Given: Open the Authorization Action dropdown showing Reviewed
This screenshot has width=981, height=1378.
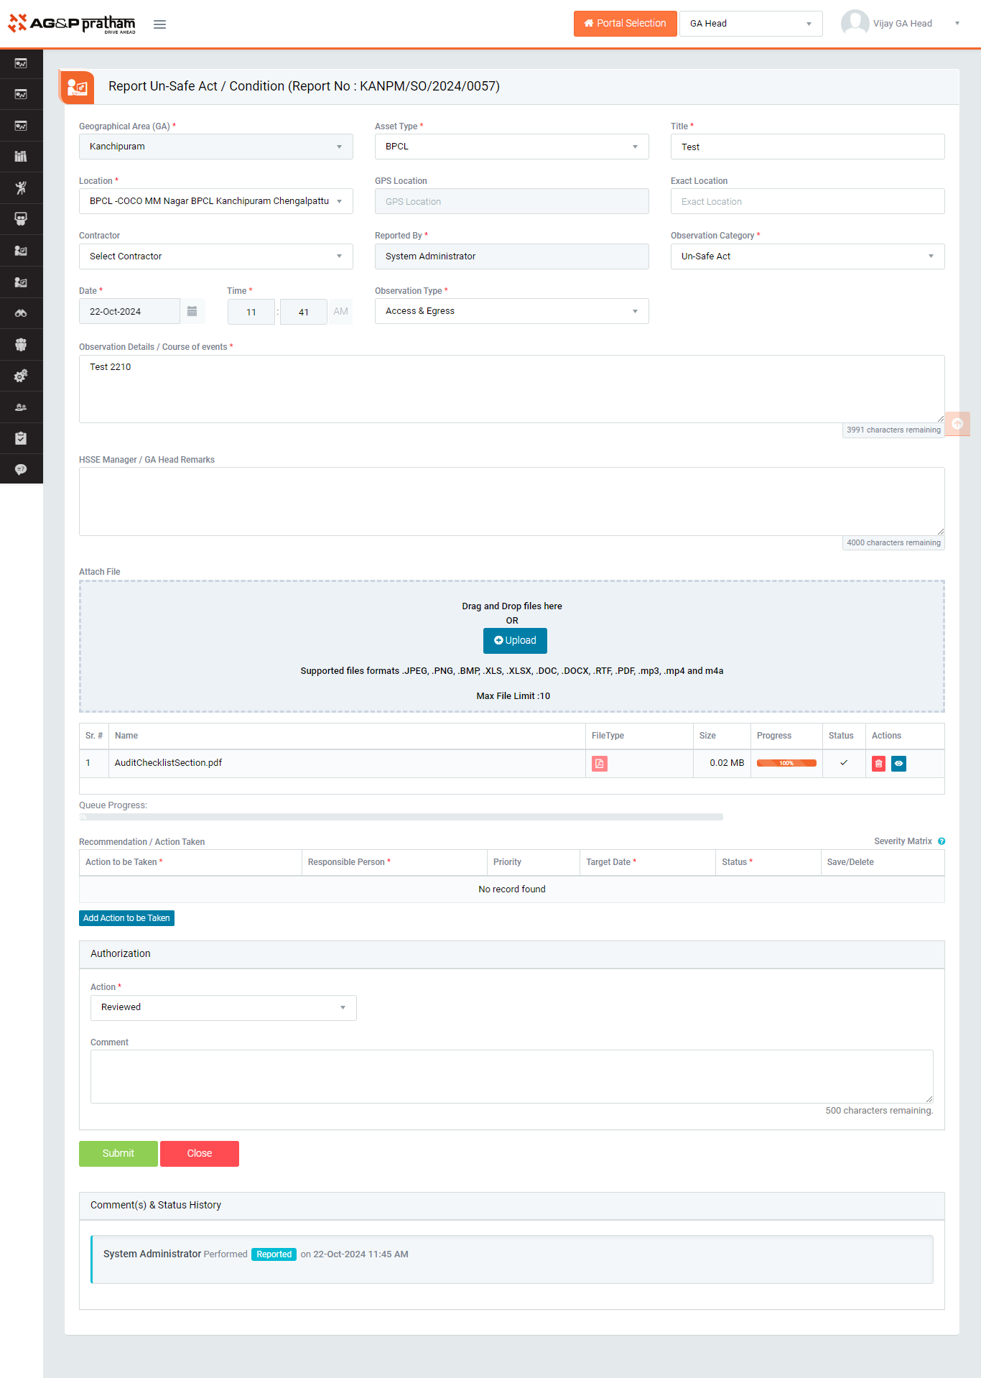Looking at the screenshot, I should 223,1007.
